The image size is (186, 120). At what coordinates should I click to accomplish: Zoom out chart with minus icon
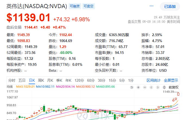145,87
